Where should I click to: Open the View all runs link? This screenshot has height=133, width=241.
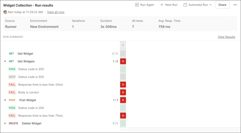point(56,12)
